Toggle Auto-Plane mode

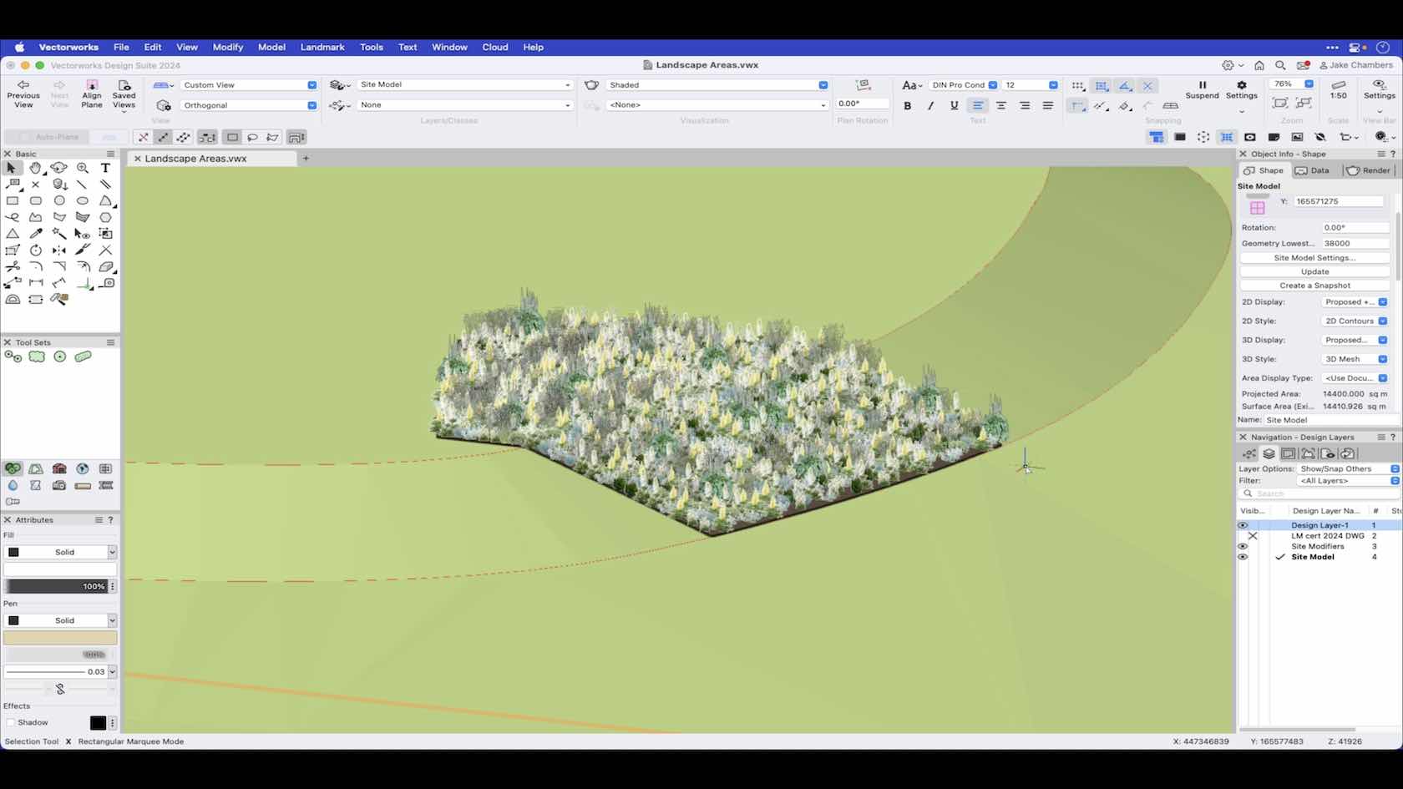pyautogui.click(x=48, y=137)
